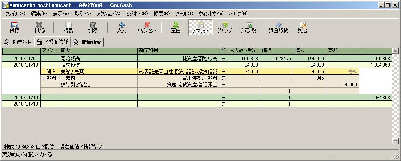Click the Enter (入力) plus icon
This screenshot has height=161, width=401.
122,27
